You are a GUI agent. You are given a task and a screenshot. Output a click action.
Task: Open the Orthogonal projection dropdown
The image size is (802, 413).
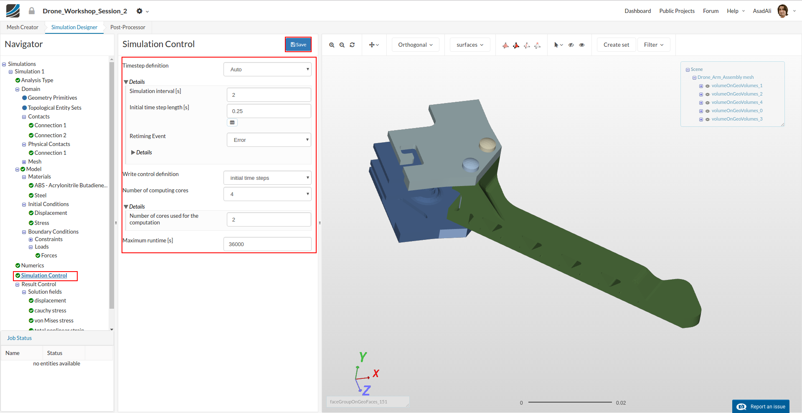click(x=415, y=45)
